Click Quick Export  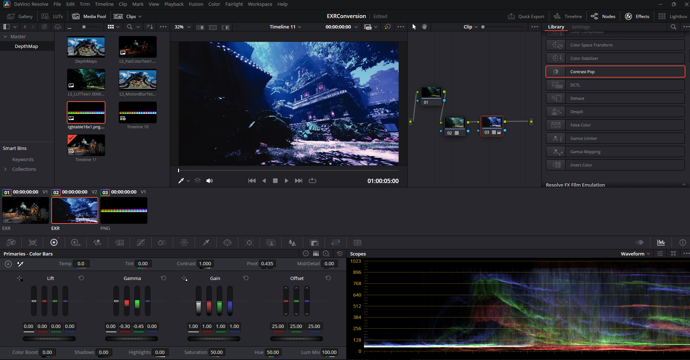click(526, 16)
